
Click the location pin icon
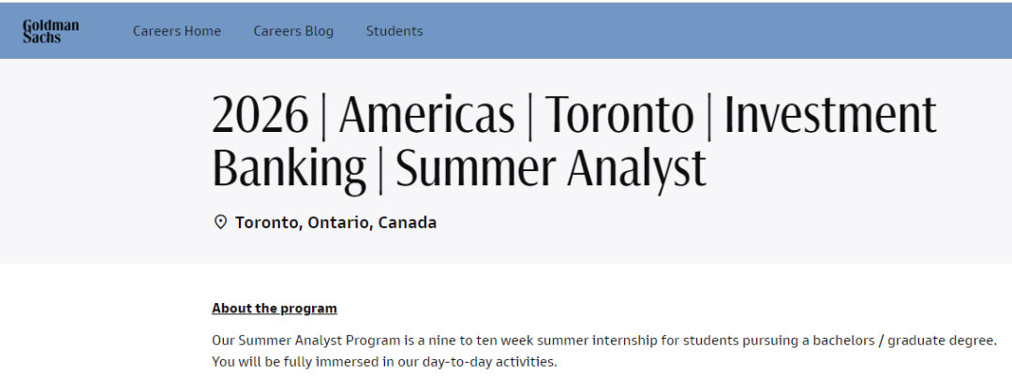220,223
